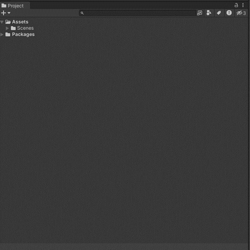Collapse the Assets folder triangle
This screenshot has height=250, width=250.
pos(2,22)
